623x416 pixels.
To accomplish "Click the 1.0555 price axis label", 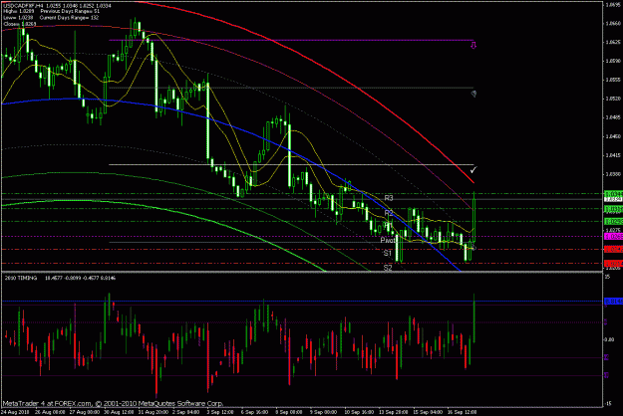I will 613,80.
